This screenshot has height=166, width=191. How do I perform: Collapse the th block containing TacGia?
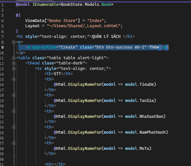point(14,95)
